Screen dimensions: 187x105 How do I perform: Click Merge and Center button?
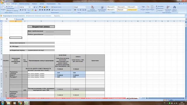(x=61, y=10)
